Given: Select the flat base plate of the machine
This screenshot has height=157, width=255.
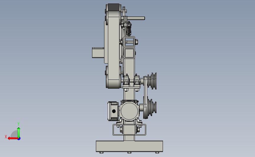Looking at the screenshot, I should coord(129,146).
